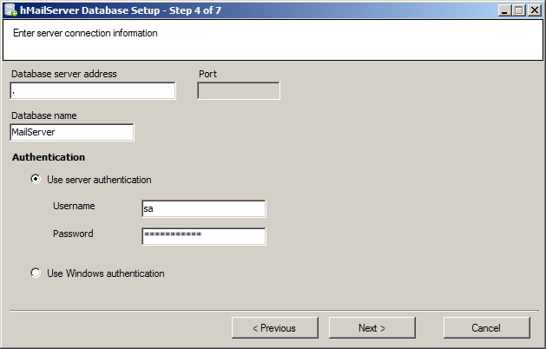The image size is (546, 349).
Task: Close the hMailServer Database Setup dialog
Action: (x=535, y=10)
